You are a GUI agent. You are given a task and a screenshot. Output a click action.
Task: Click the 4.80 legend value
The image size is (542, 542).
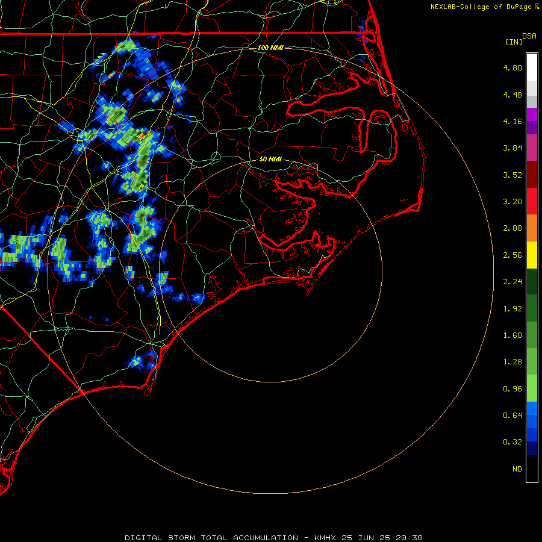click(x=512, y=67)
